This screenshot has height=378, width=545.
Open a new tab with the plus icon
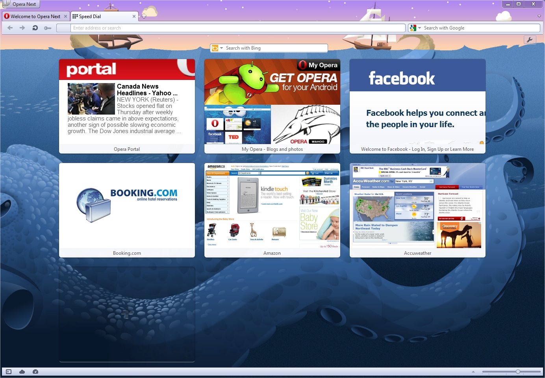[144, 16]
